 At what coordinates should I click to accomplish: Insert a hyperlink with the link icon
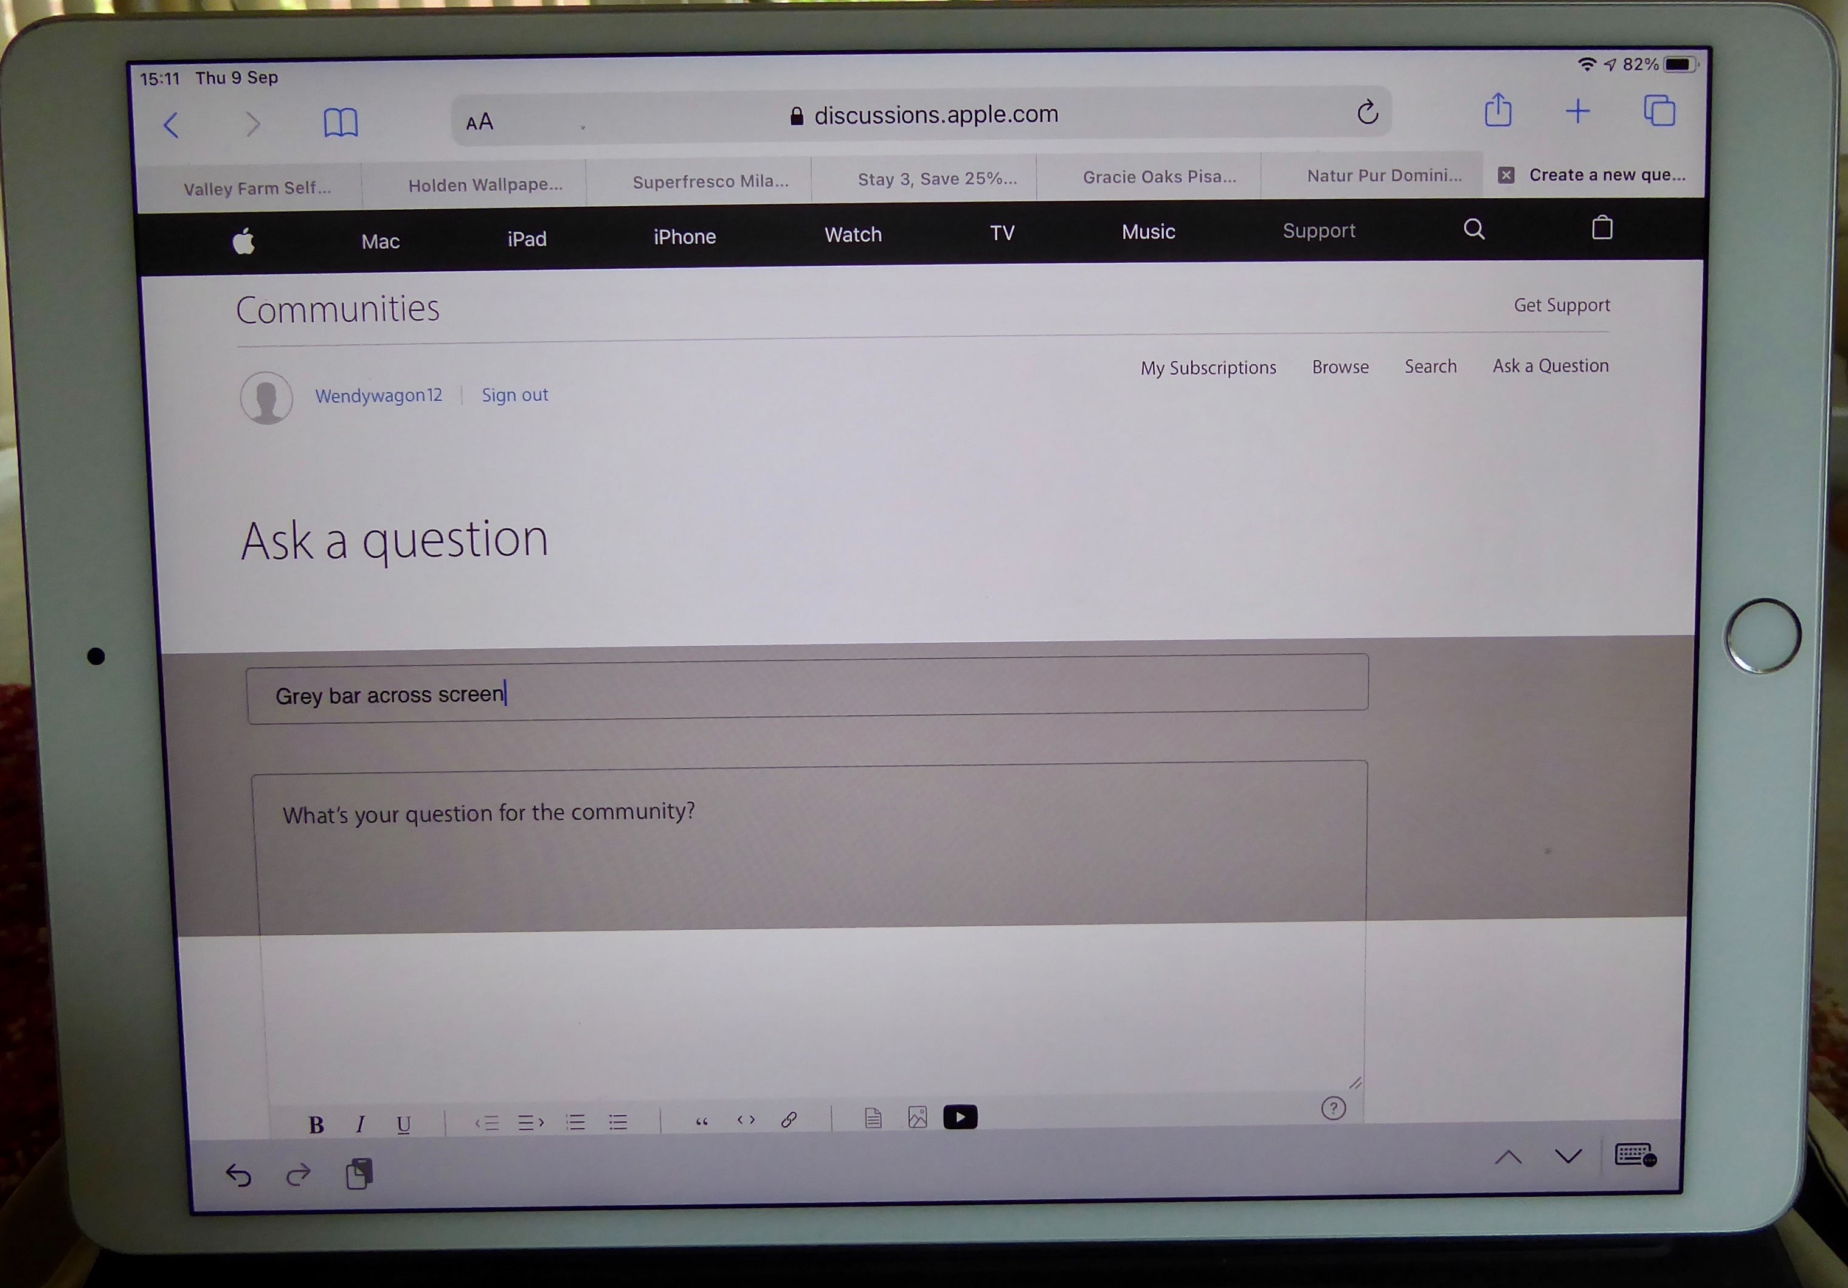(x=789, y=1119)
